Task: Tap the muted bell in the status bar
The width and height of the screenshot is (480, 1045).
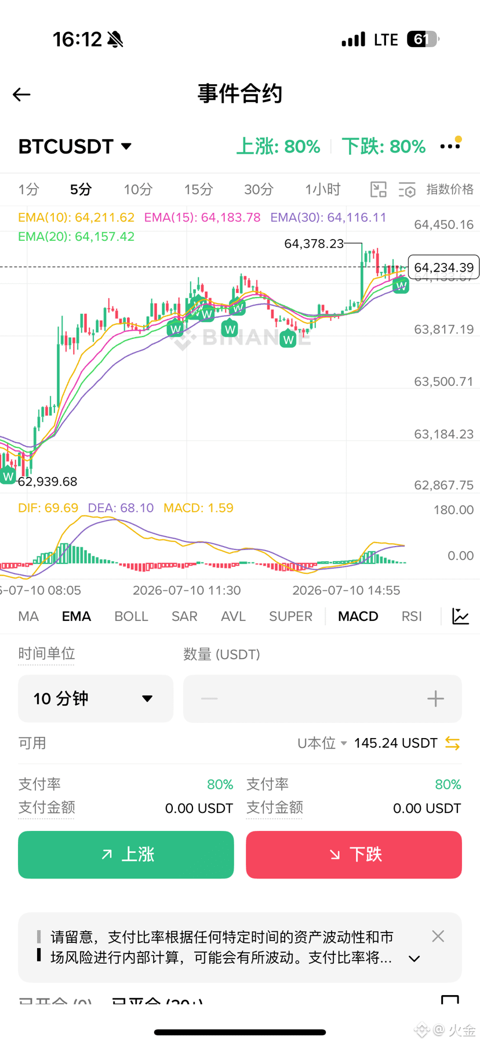Action: [115, 39]
